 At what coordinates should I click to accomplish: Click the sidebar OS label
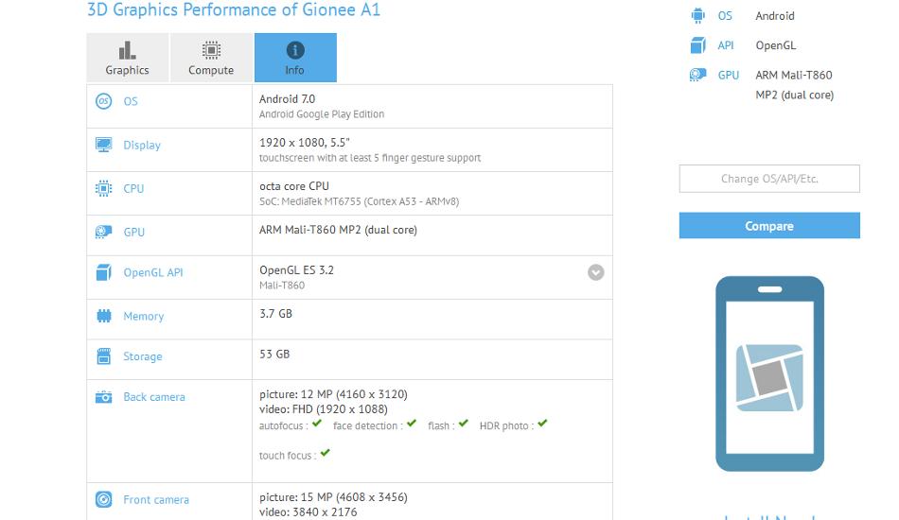[725, 16]
